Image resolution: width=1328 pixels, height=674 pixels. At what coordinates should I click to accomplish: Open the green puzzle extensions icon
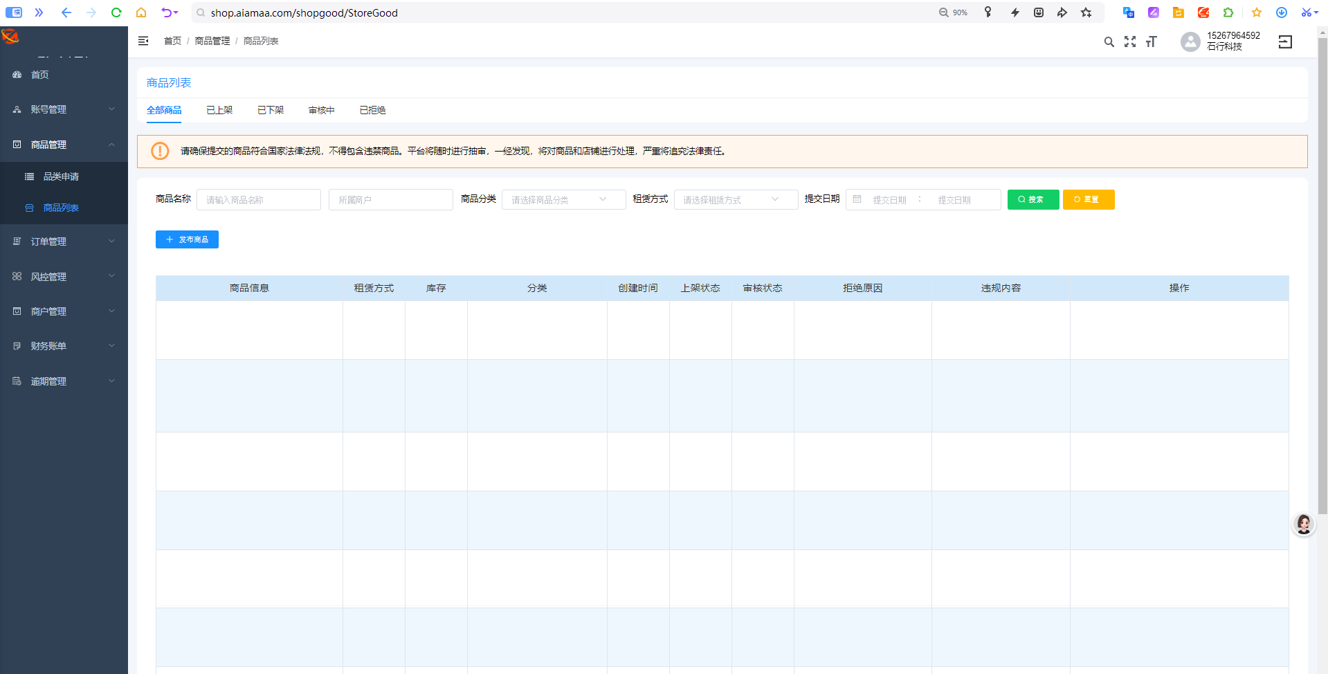(x=1228, y=12)
